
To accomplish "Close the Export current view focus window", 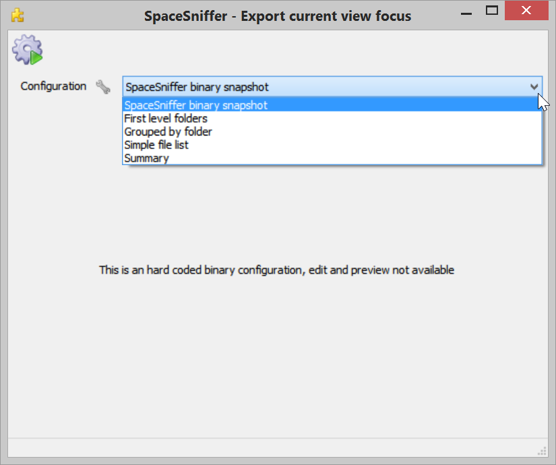I will pos(526,11).
